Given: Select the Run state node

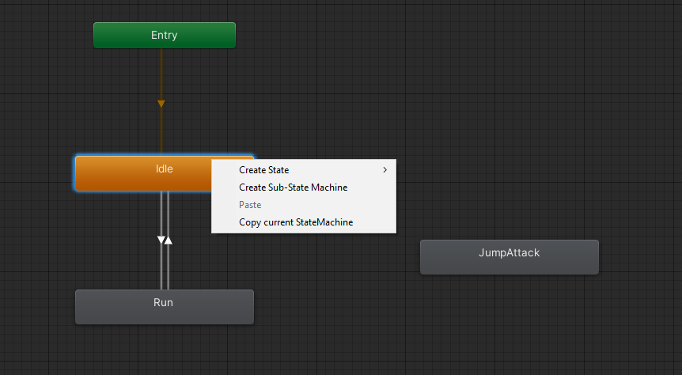Looking at the screenshot, I should (x=165, y=307).
